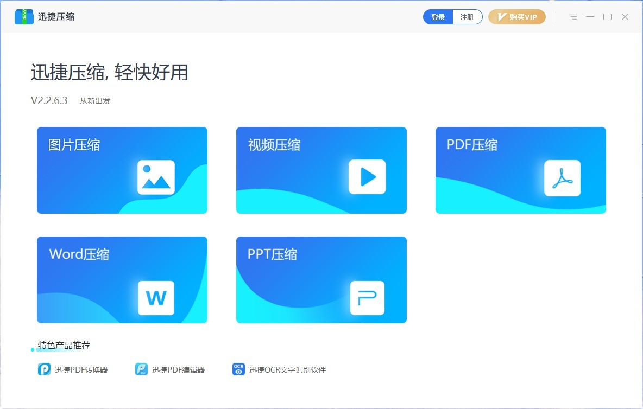Open 迅捷PDF转换器 via its blue icon
643x409 pixels.
[x=44, y=369]
